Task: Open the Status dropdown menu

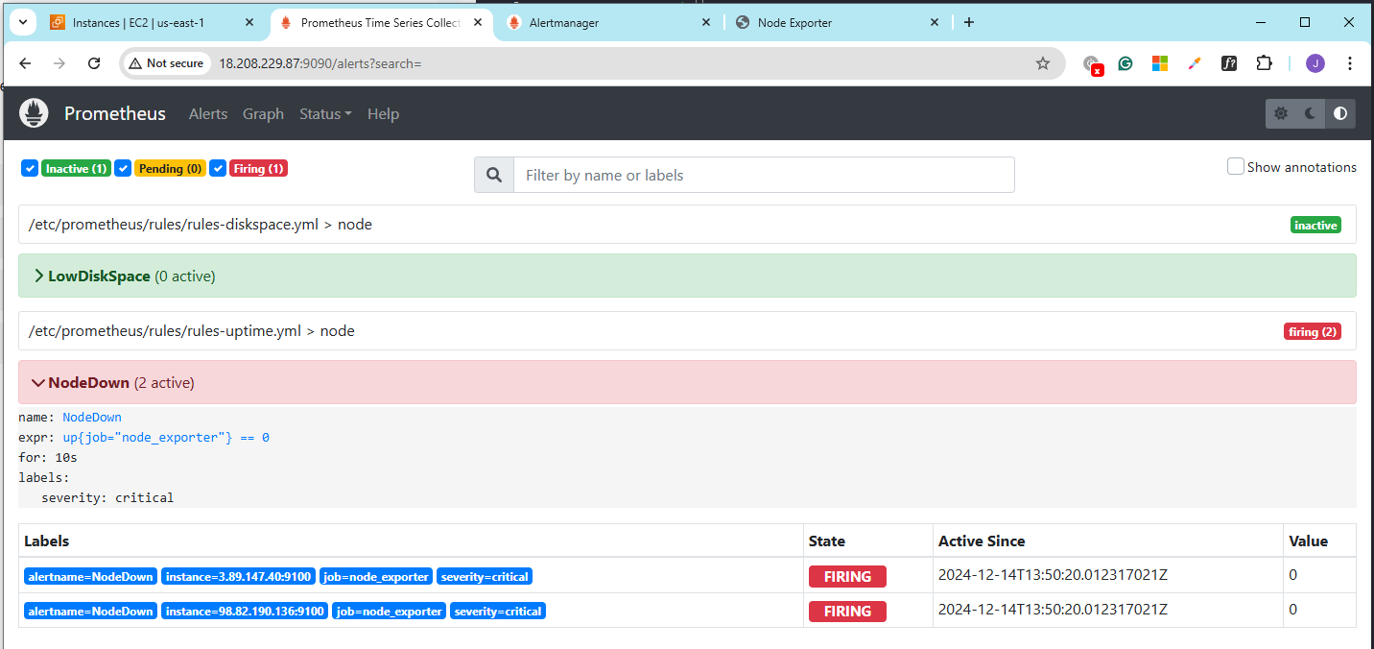Action: click(325, 113)
